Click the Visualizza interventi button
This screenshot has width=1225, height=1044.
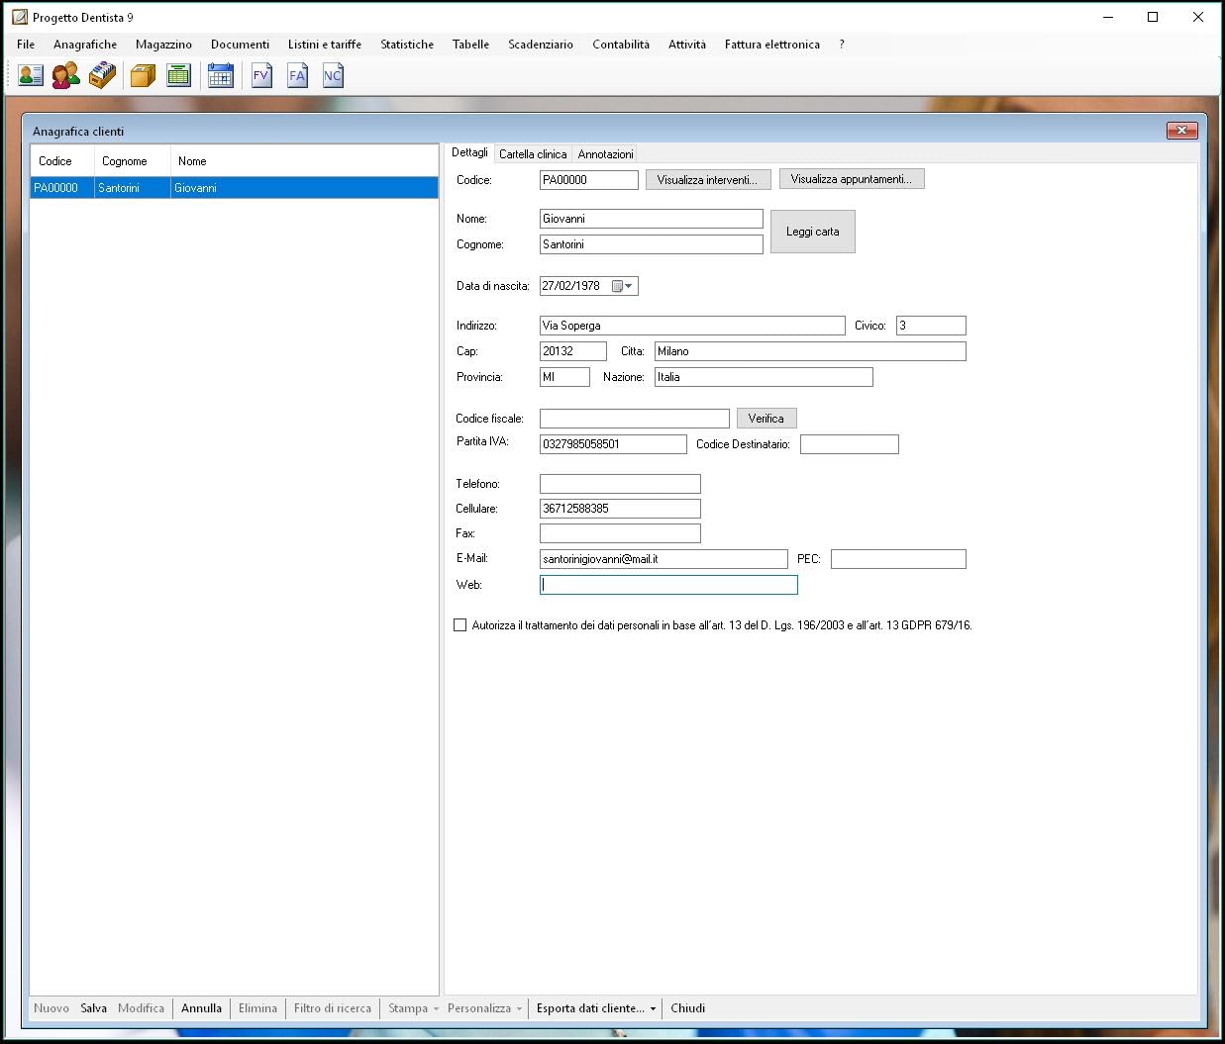pos(707,180)
